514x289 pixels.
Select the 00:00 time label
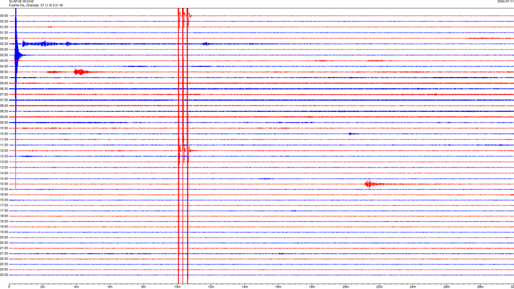4,16
